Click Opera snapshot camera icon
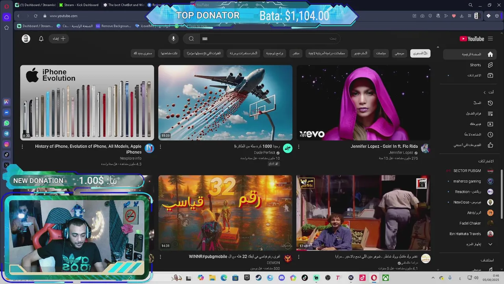This screenshot has width=504, height=284. pos(422,16)
